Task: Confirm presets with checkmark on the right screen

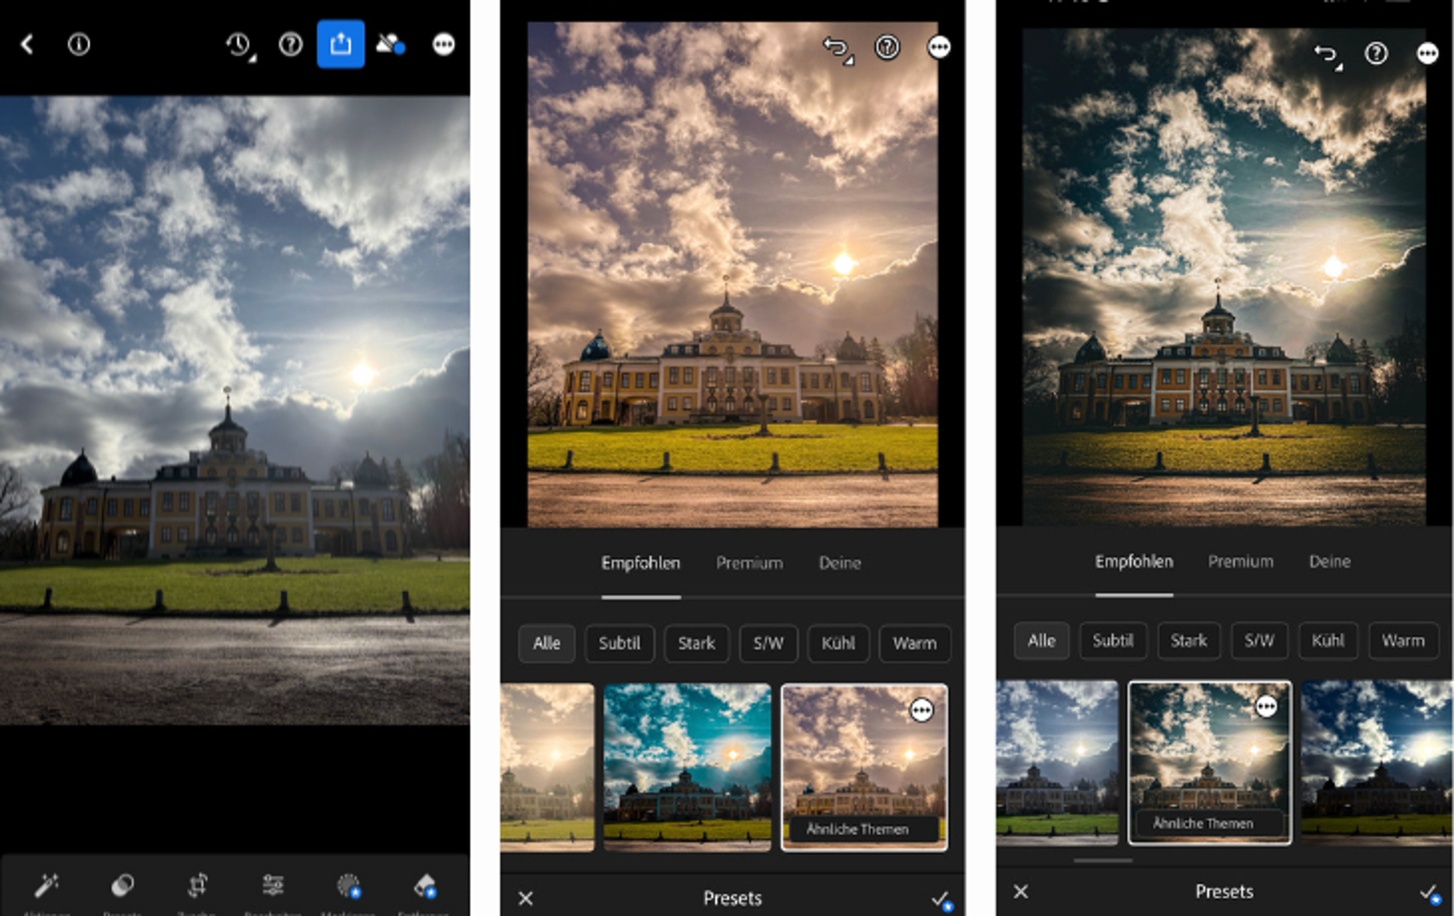Action: point(1430,894)
